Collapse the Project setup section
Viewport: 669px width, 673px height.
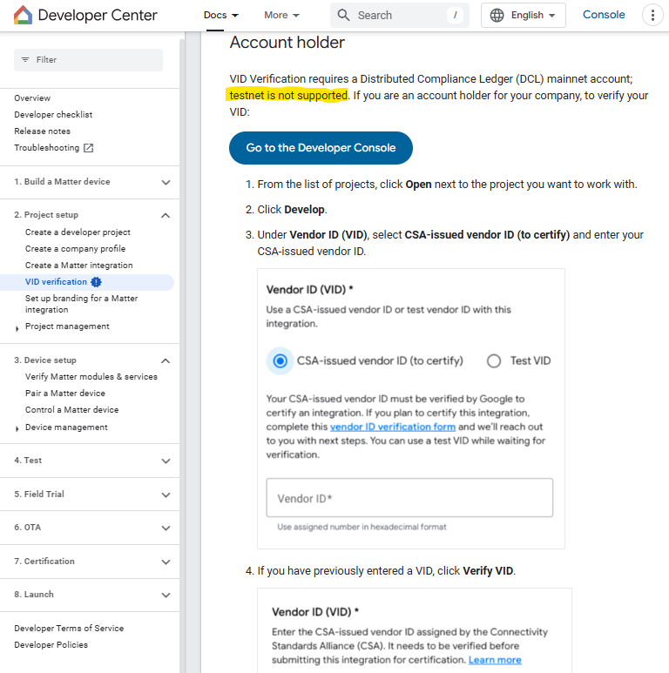click(166, 215)
